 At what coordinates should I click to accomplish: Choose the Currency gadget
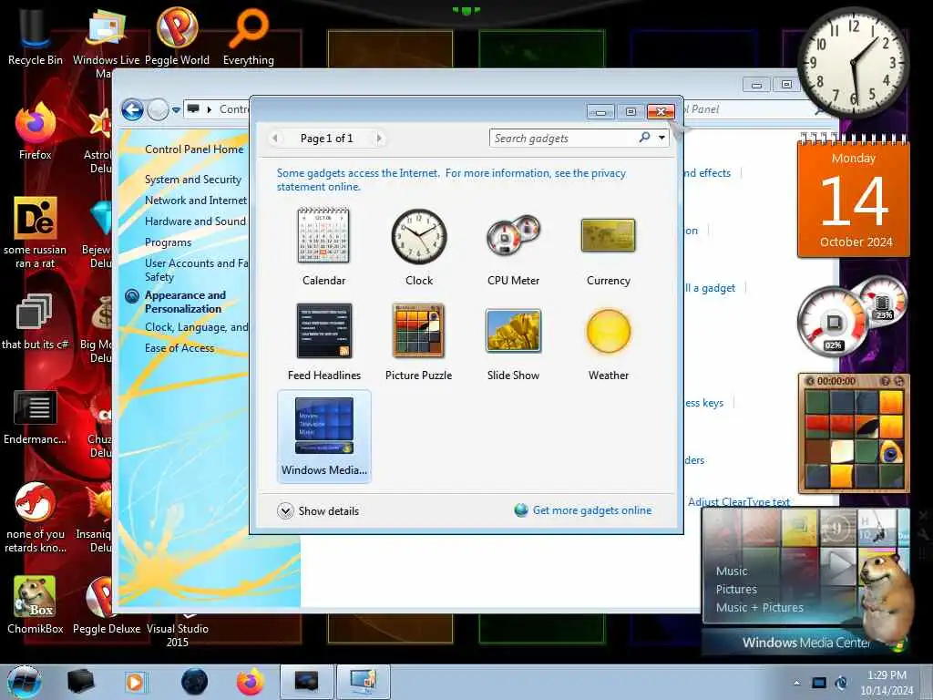[x=608, y=247]
